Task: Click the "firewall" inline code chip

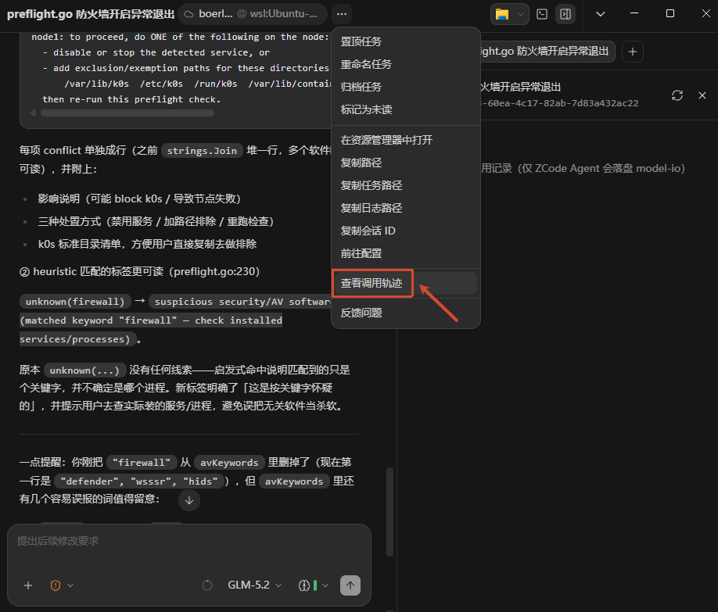Action: (142, 462)
